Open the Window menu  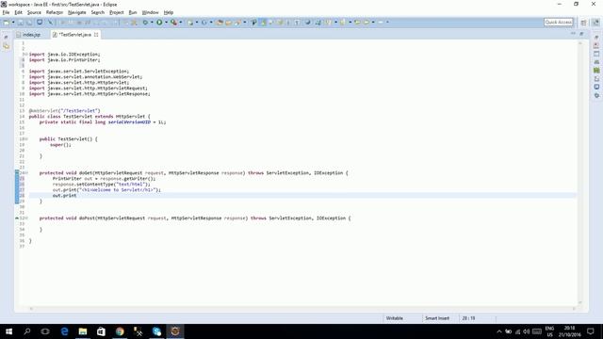150,12
